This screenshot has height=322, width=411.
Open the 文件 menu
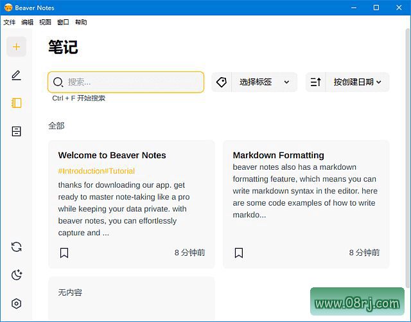[10, 22]
